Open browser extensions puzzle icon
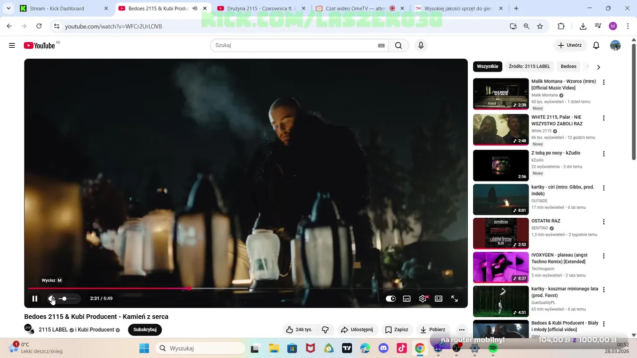The width and height of the screenshot is (637, 358). (x=561, y=26)
